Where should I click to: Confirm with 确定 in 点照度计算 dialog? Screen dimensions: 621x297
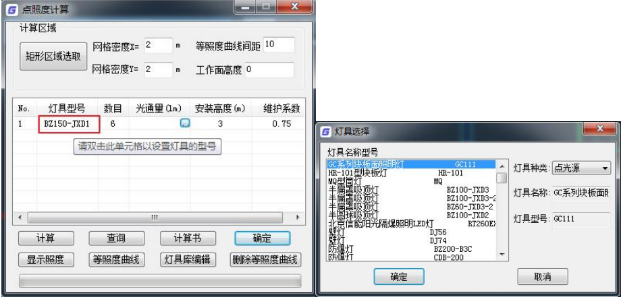(262, 238)
